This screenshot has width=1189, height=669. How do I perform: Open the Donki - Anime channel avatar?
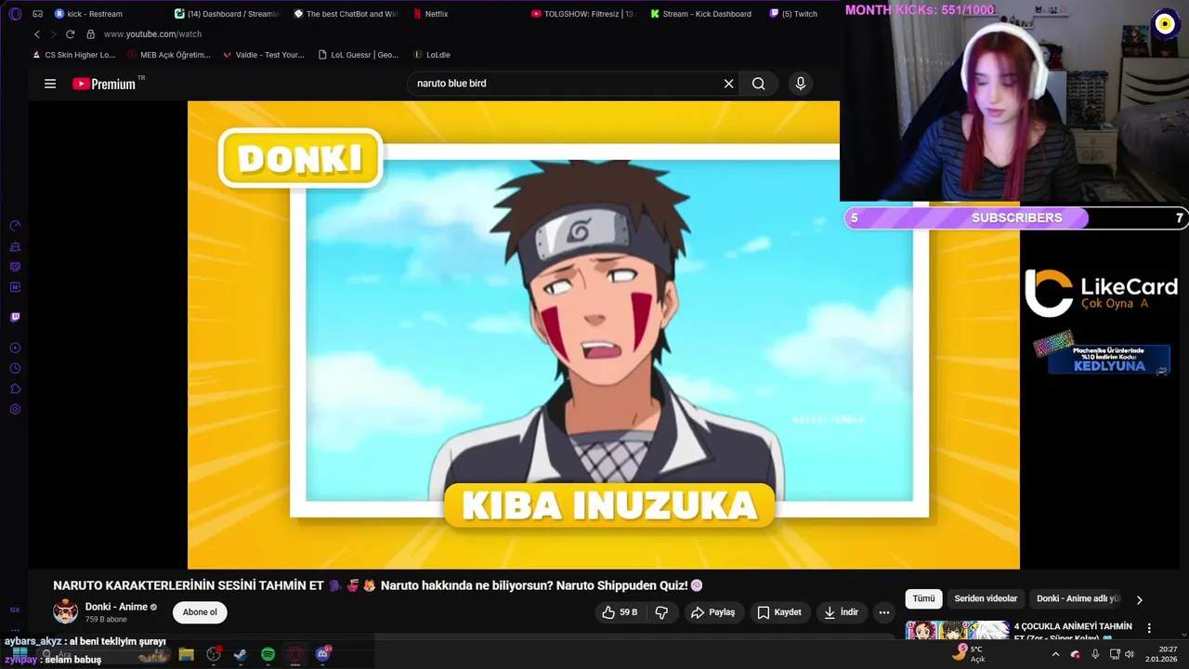[65, 611]
